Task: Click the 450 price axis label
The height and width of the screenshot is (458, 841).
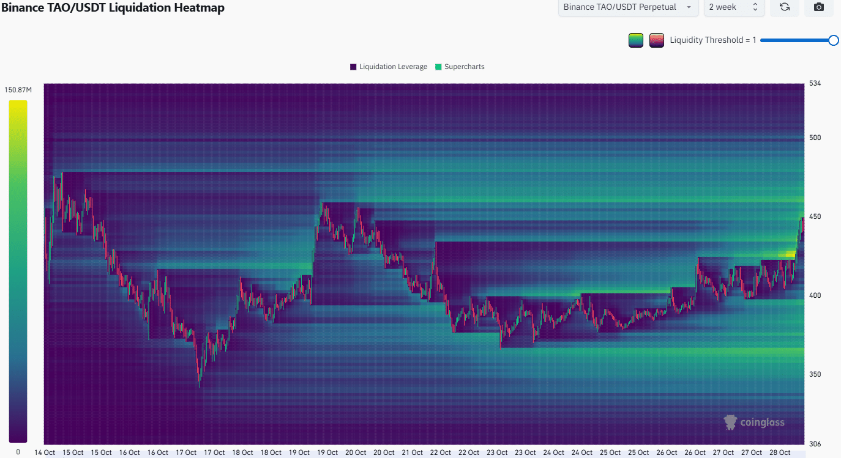Action: pos(815,216)
